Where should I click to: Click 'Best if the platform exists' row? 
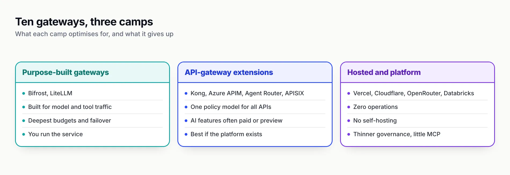[255, 134]
